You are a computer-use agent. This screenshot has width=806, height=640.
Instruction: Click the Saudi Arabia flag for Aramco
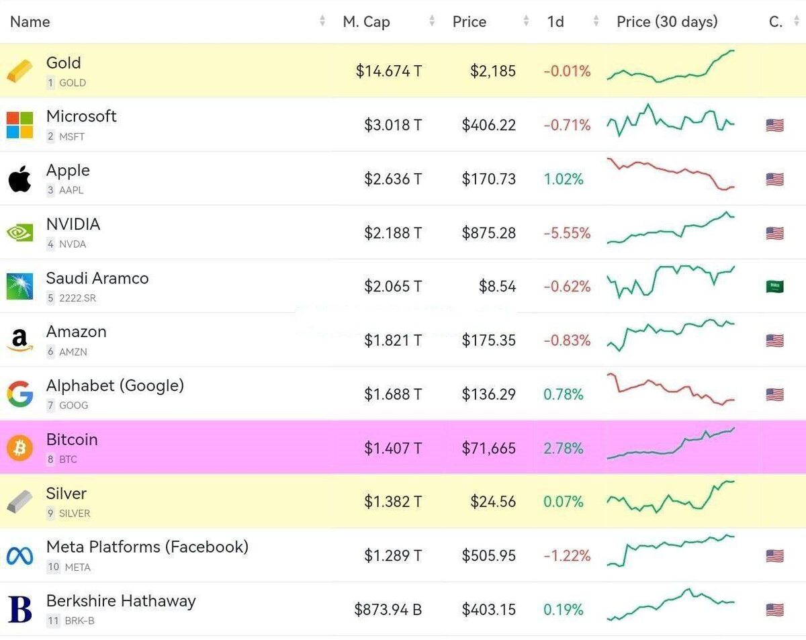pos(774,287)
